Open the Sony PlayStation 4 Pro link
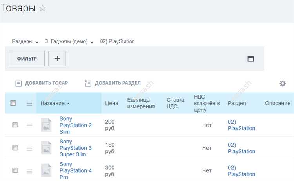 click(76, 170)
